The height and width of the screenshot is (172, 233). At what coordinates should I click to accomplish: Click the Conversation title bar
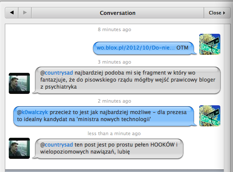point(117,13)
